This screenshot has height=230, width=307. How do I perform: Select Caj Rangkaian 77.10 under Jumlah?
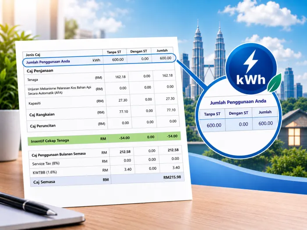click(171, 110)
